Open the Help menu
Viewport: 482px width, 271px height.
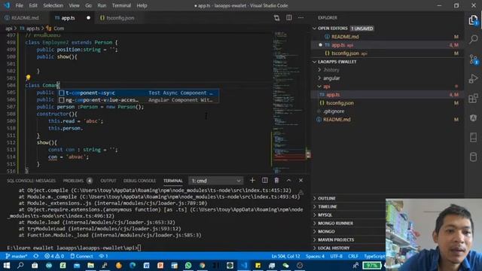click(x=142, y=5)
